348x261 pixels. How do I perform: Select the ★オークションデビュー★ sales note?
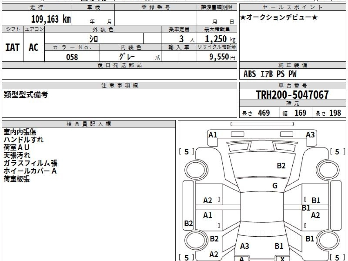[279, 17]
